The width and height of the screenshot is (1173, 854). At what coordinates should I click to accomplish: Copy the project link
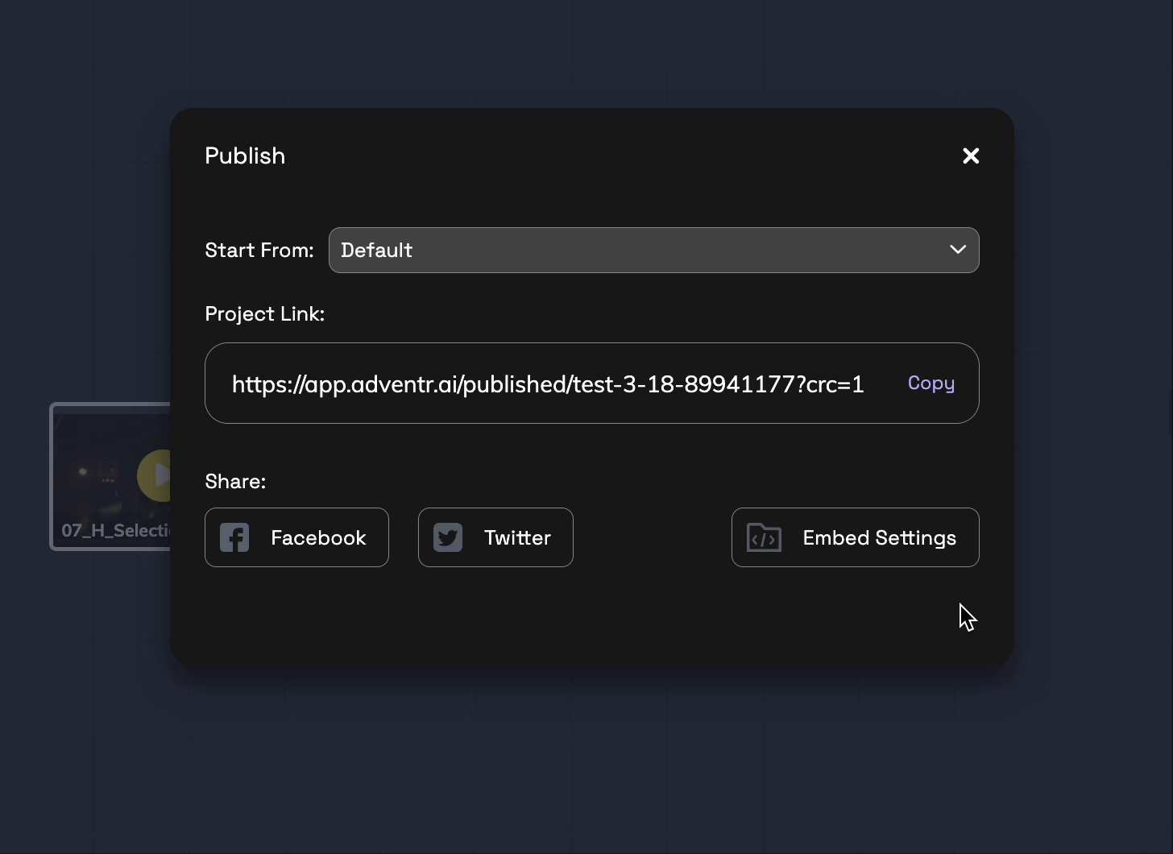931,383
